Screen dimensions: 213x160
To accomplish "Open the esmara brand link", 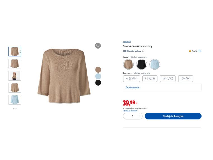I will (x=127, y=42).
